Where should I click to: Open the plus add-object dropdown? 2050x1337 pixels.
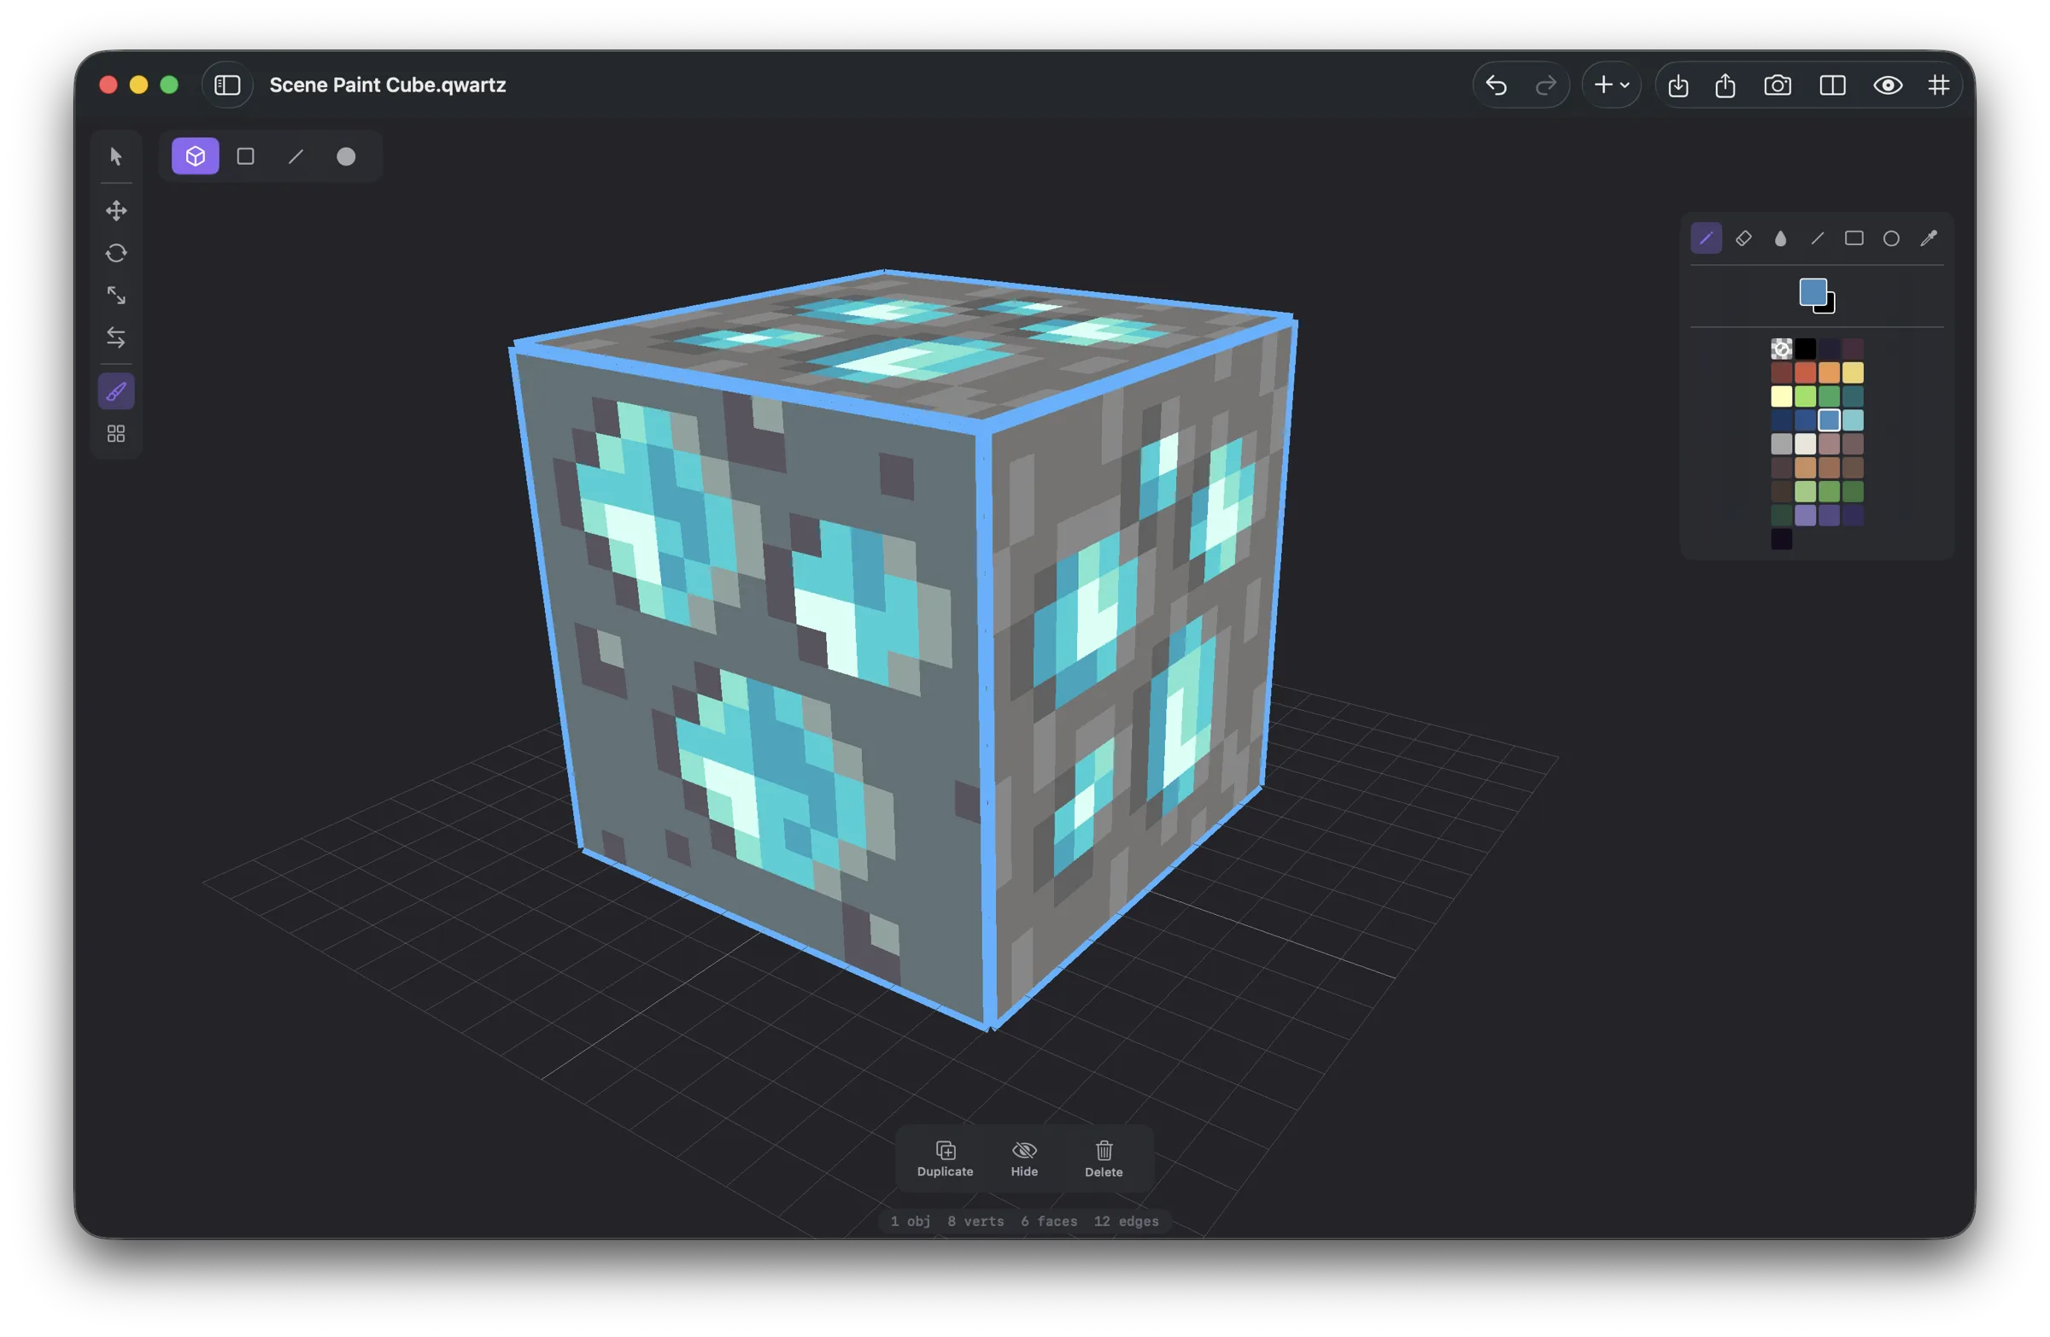click(1612, 85)
